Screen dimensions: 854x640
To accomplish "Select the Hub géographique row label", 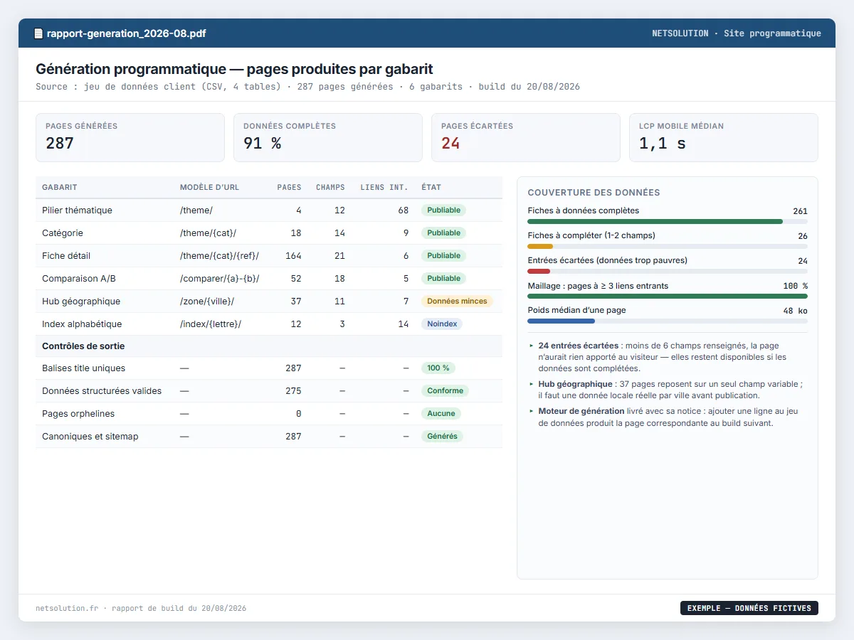I will click(81, 302).
